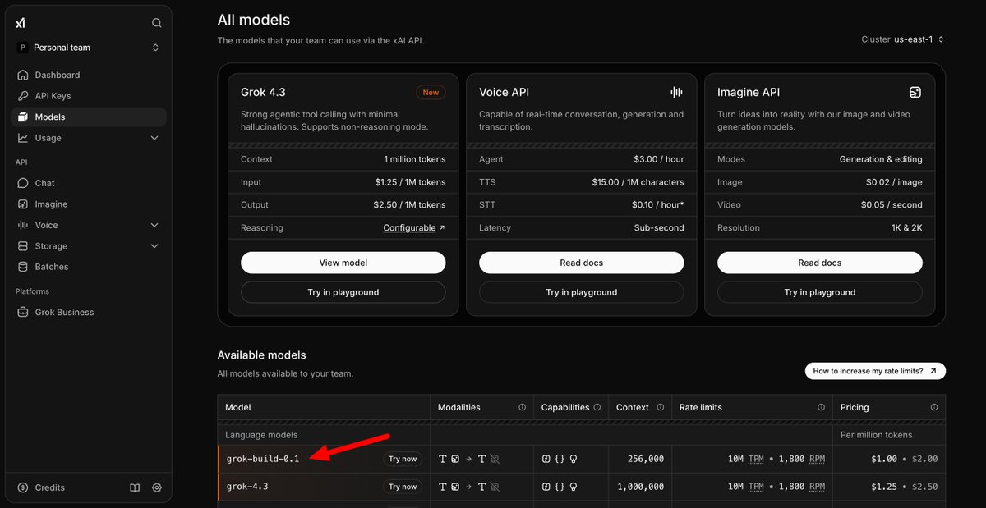Open API Keys page

[89, 96]
